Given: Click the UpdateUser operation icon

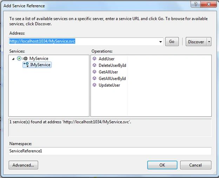Looking at the screenshot, I should (94, 85).
